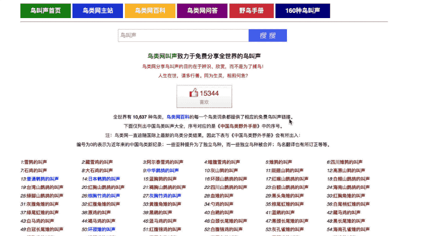429x236 pixels.
Task: Go to 鸟类网主站 blue nav tab
Action: 98,10
